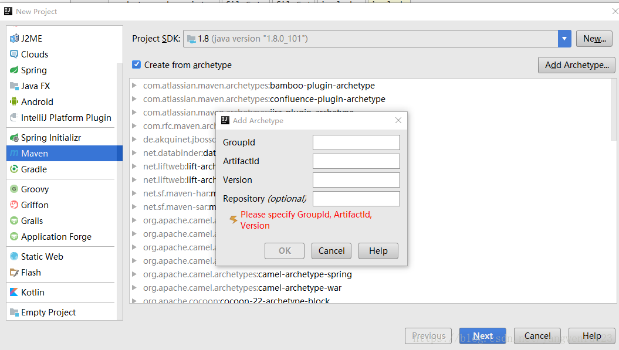Click the Static Web globe icon
The height and width of the screenshot is (350, 619).
[14, 256]
